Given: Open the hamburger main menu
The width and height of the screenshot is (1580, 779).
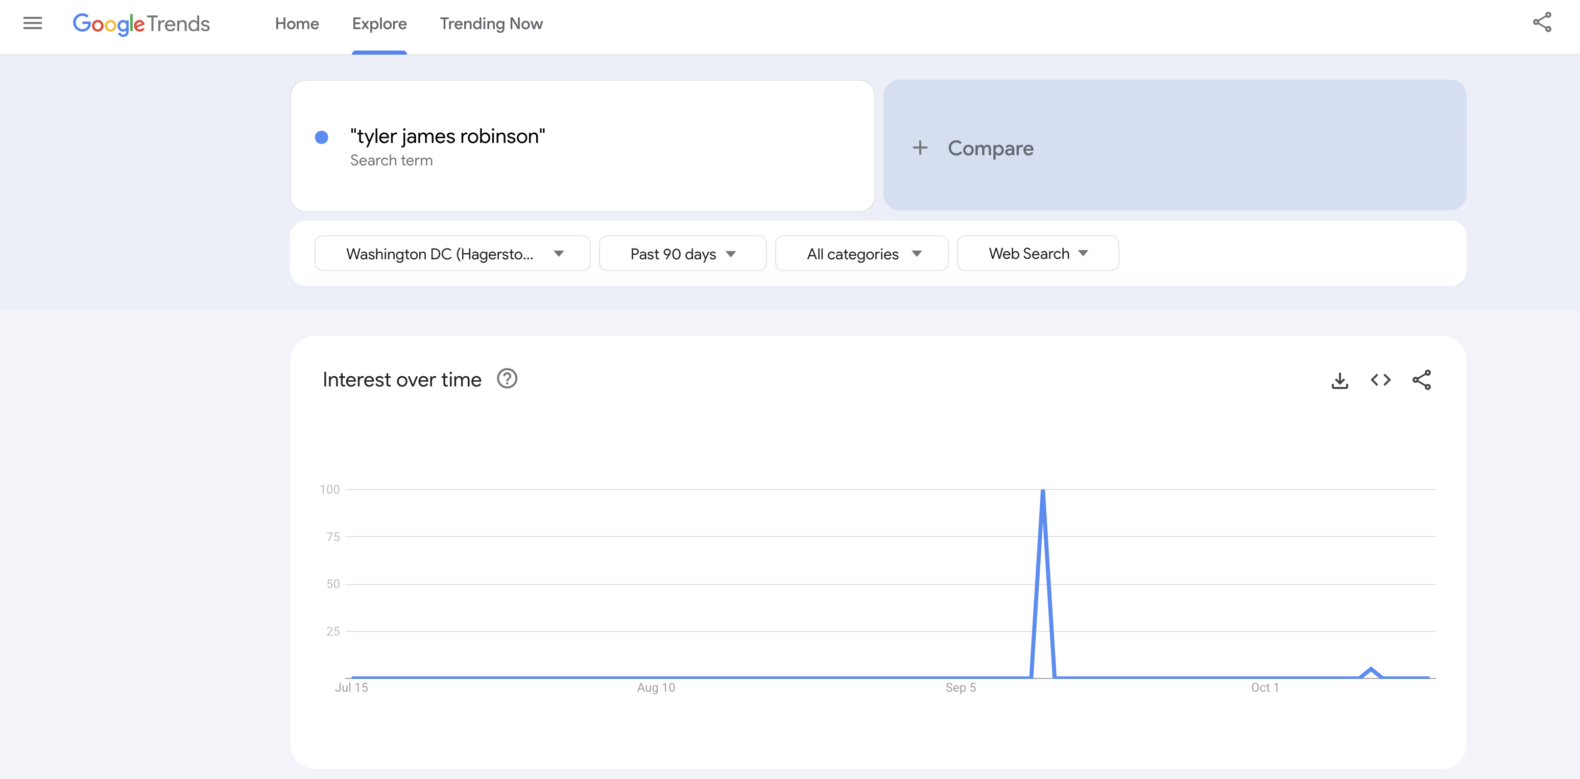Looking at the screenshot, I should [33, 23].
